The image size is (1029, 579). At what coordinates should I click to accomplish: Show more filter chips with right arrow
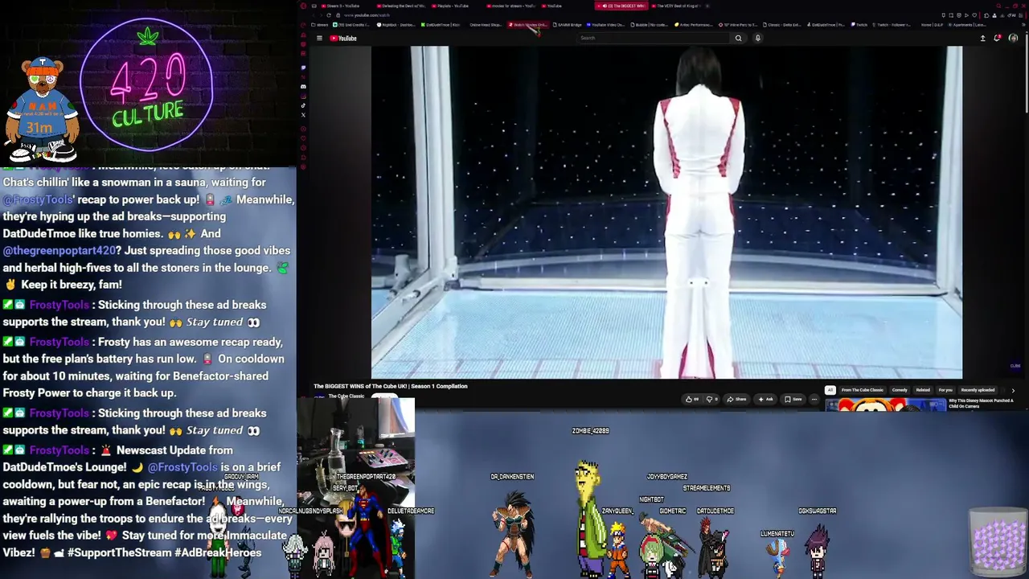pos(1013,390)
